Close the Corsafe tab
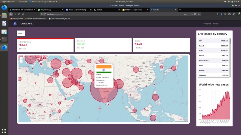The height and width of the screenshot is (135, 241). (x=176, y=10)
